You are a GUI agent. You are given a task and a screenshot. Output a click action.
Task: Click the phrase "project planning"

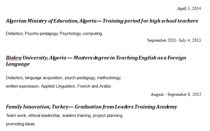coord(108,115)
